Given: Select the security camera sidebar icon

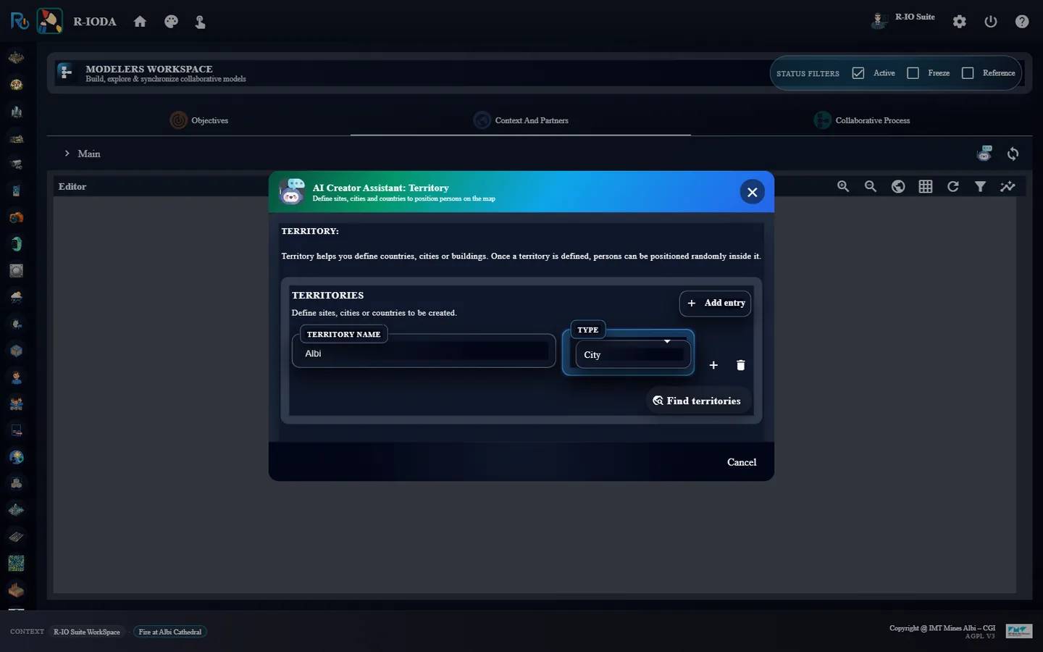Looking at the screenshot, I should 16,164.
